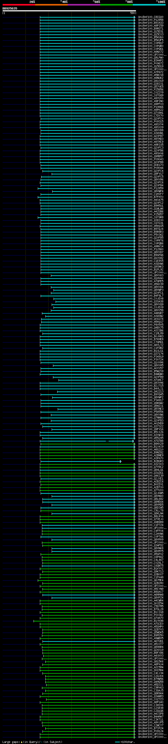
Task: Click hit label UniRef100_D0EG73
Action: (150, 165)
